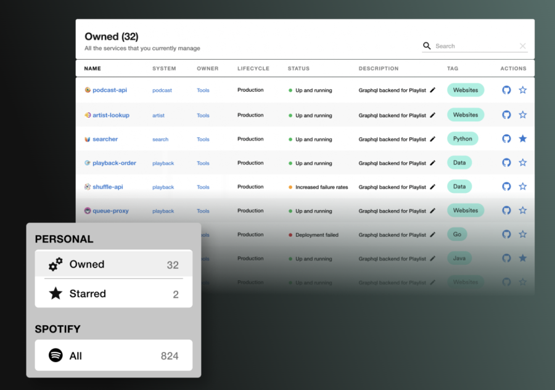The width and height of the screenshot is (555, 390).
Task: Edit description of queue-proxy
Action: click(432, 211)
